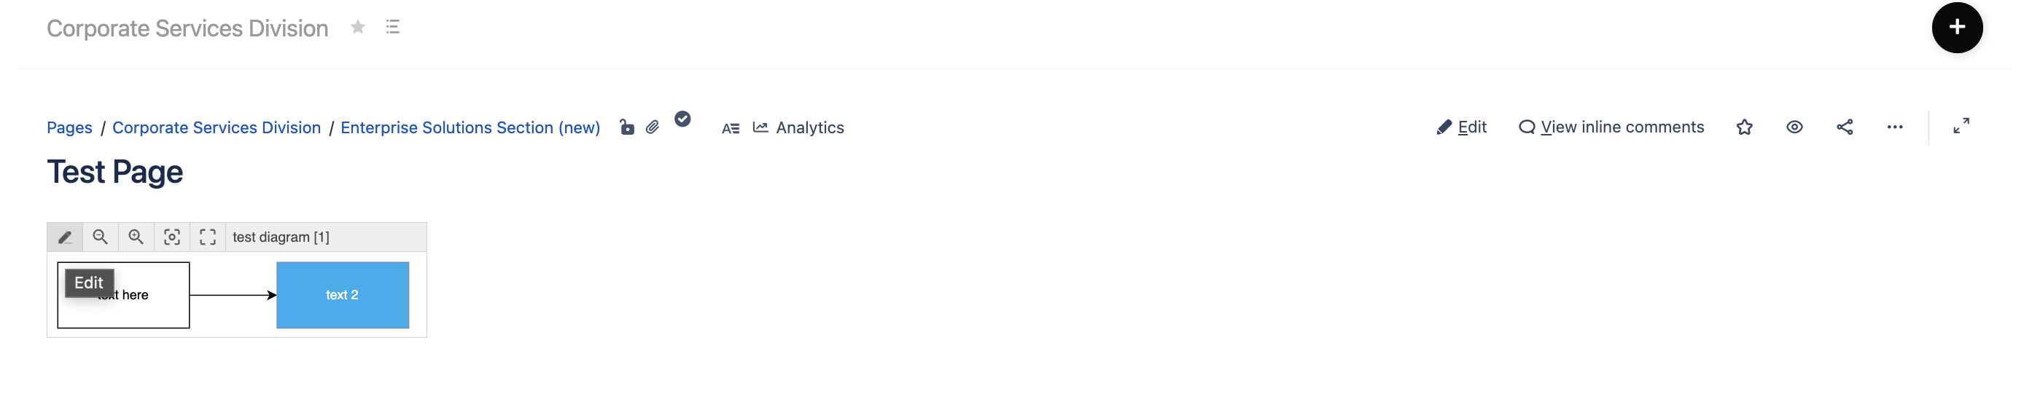Open diagram in fullscreen lightbox
The width and height of the screenshot is (2024, 418).
[207, 237]
